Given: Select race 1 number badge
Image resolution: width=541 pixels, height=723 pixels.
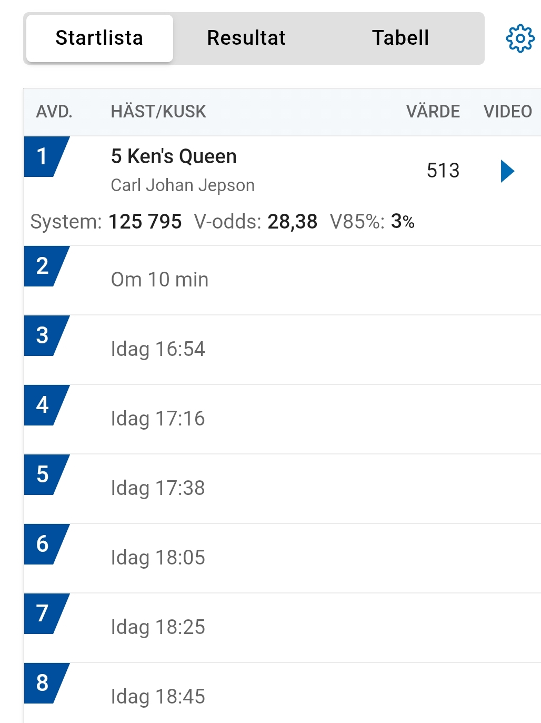Looking at the screenshot, I should 43,157.
